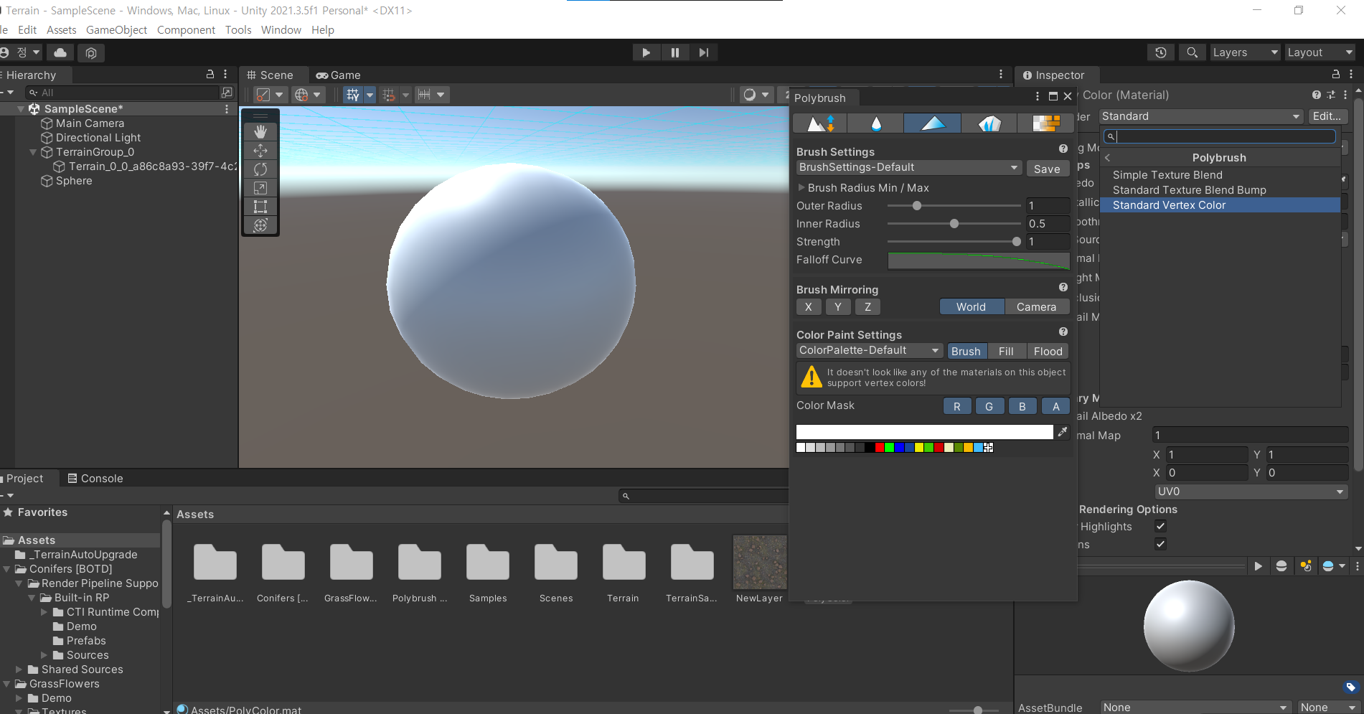Switch mirroring space to Camera
The image size is (1364, 714).
1036,306
